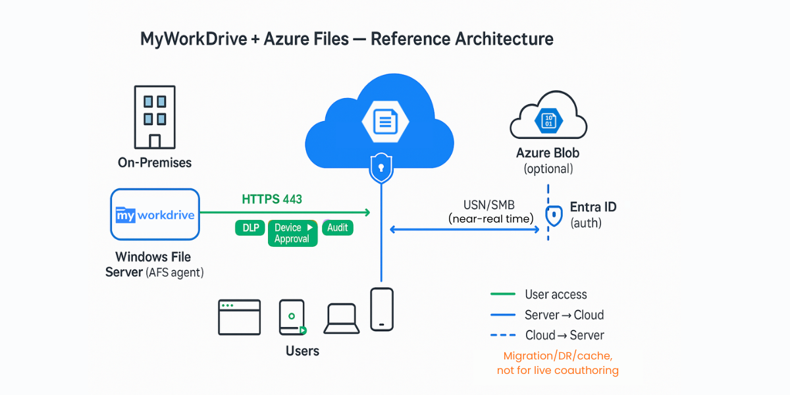
Task: Click the Entra ID authentication shield icon
Action: tap(554, 216)
